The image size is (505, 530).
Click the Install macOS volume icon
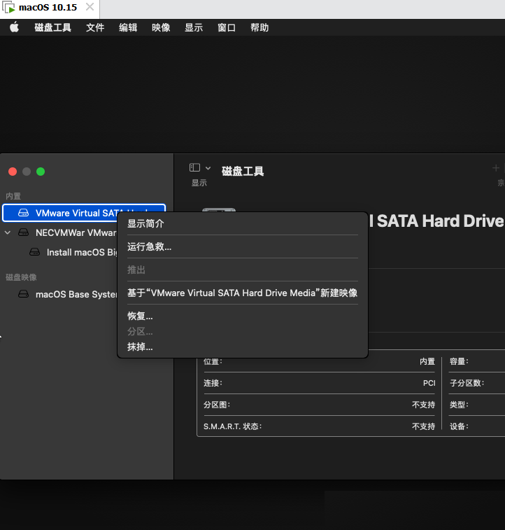pyautogui.click(x=34, y=252)
